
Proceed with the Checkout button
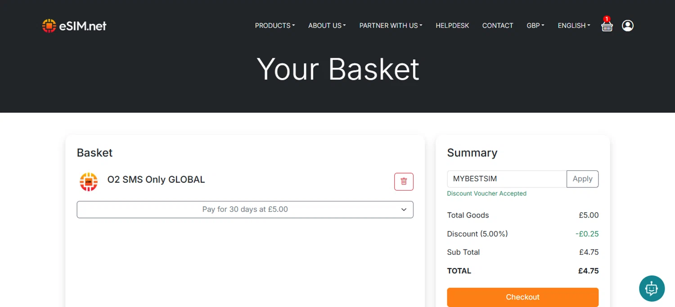pos(522,297)
